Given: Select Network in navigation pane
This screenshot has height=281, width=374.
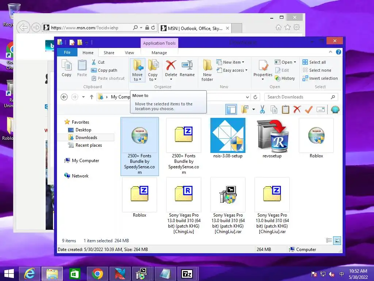Looking at the screenshot, I should [x=80, y=176].
